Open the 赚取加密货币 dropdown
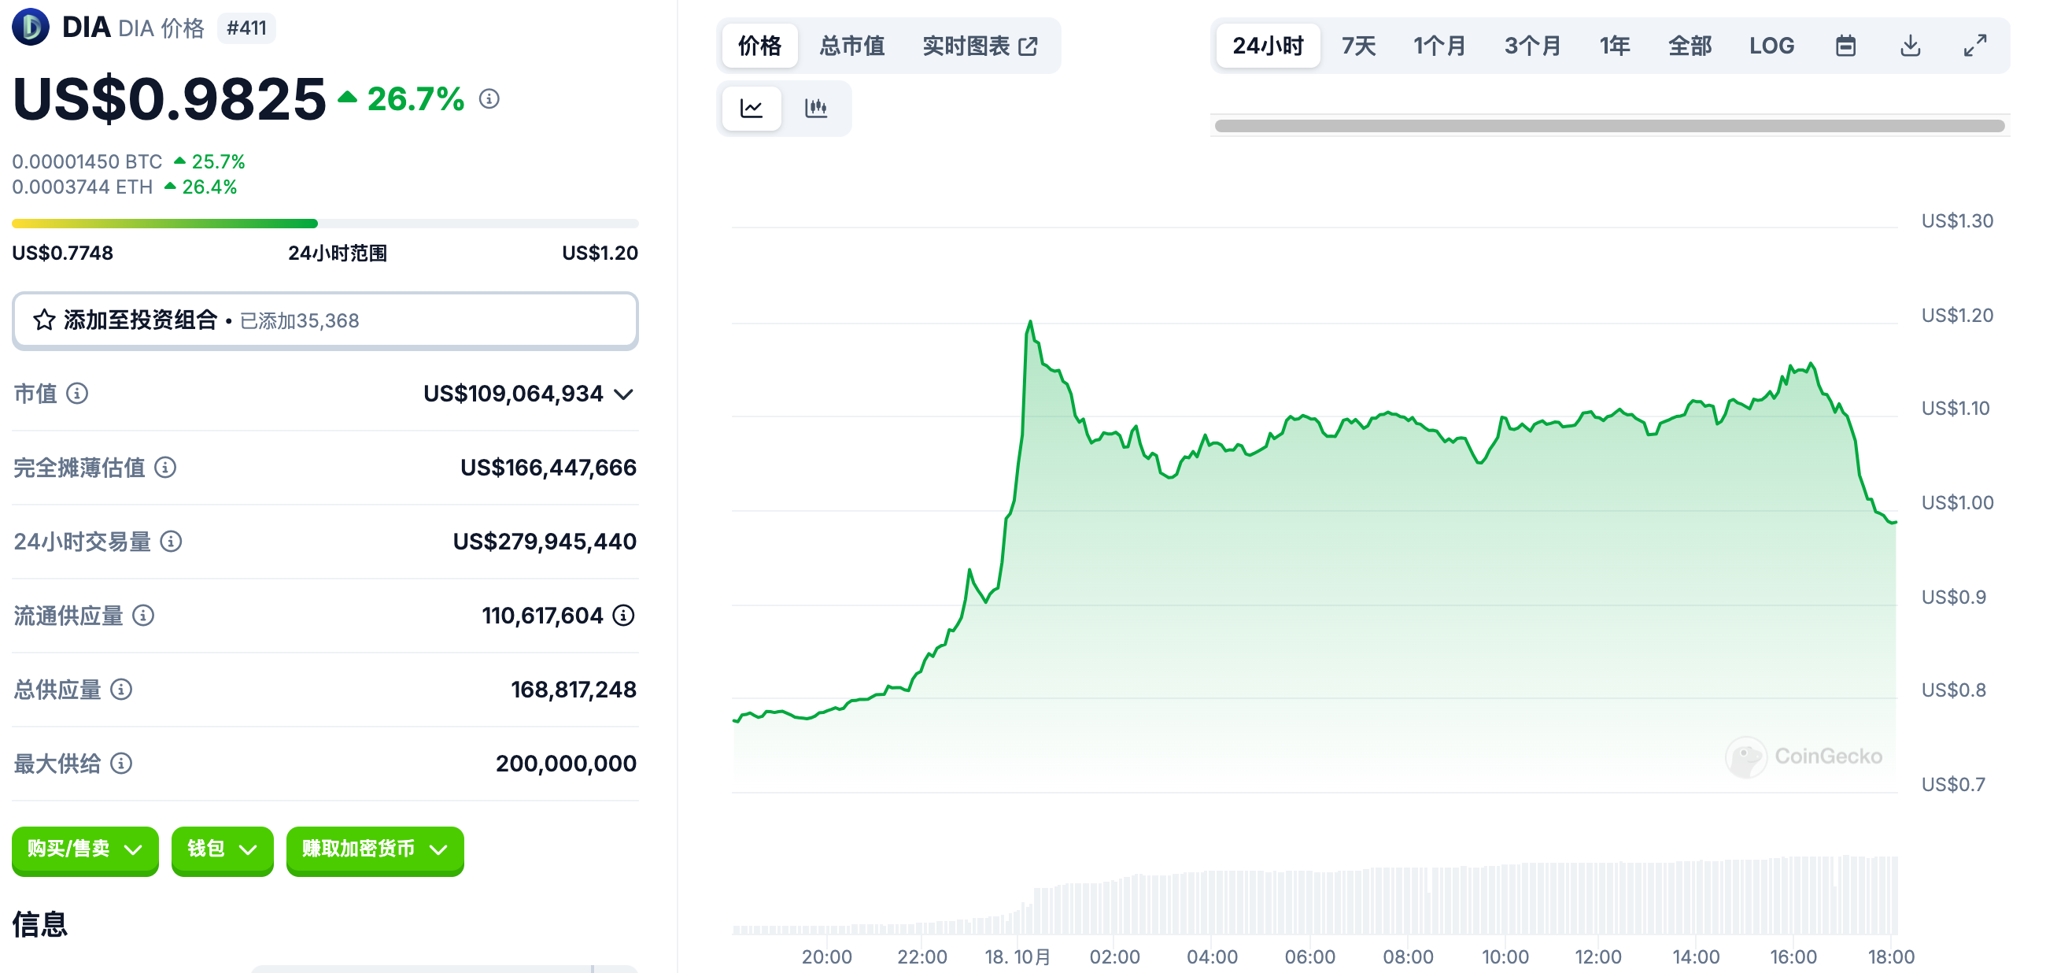The image size is (2046, 973). [x=375, y=849]
